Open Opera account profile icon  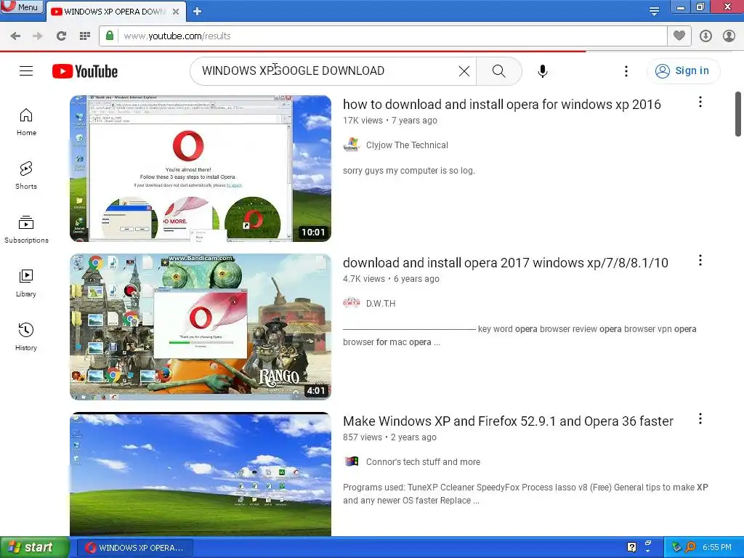click(x=729, y=36)
